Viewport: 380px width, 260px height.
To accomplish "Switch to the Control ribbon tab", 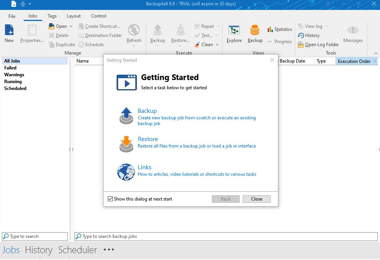I will (99, 16).
